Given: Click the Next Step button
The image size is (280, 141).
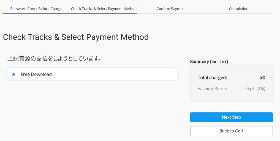Looking at the screenshot, I should tap(231, 117).
